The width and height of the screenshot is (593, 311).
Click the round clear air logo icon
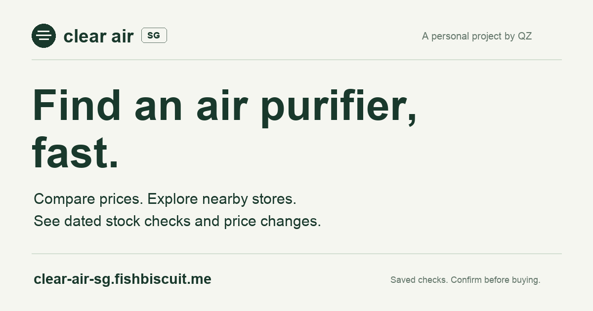coord(43,36)
